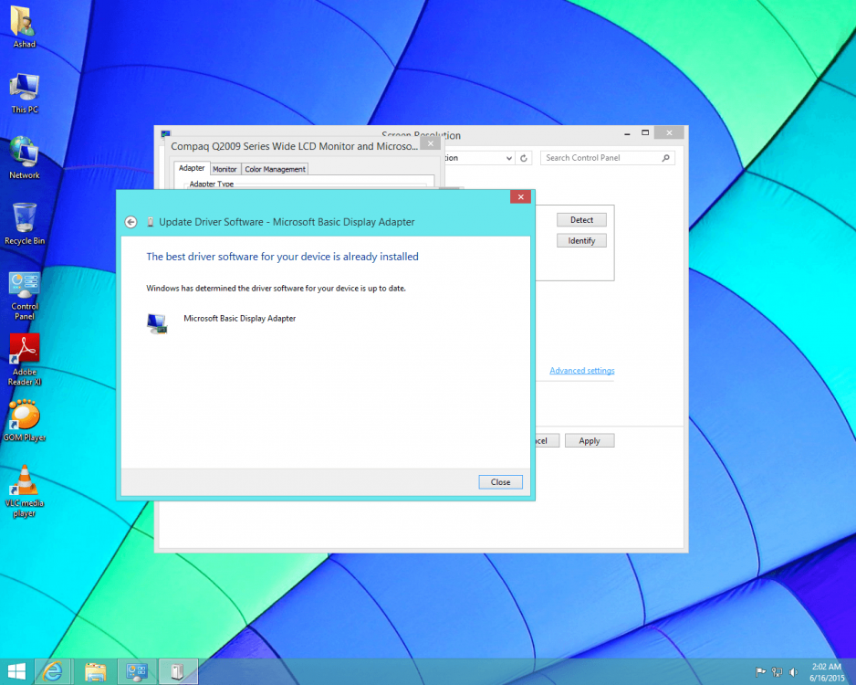Open the Advanced settings link
The height and width of the screenshot is (685, 856).
581,371
